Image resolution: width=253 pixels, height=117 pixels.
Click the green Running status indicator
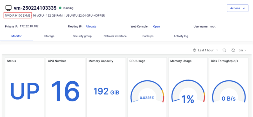pos(60,8)
